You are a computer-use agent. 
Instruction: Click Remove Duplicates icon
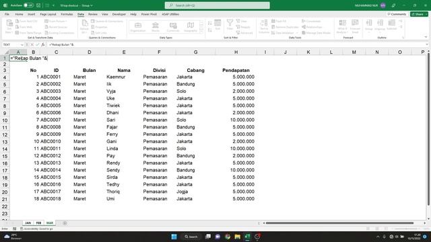[273, 27]
